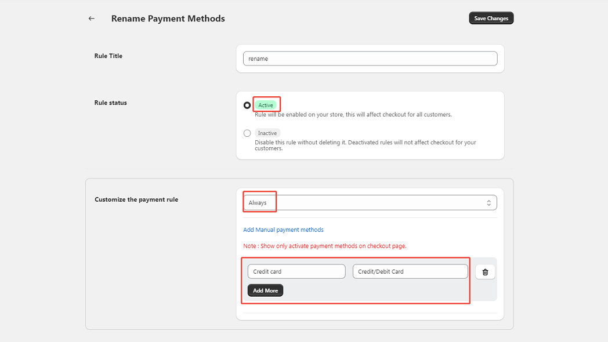608x342 pixels.
Task: Click the Add More button
Action: click(265, 290)
